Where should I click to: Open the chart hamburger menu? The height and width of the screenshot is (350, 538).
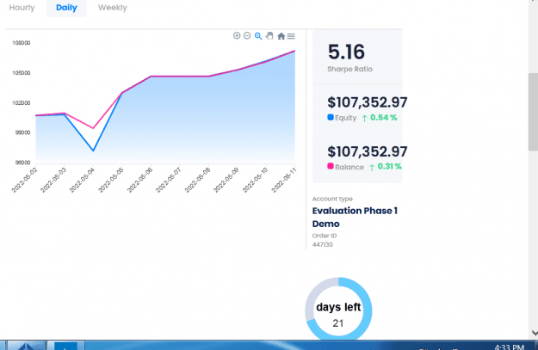(291, 36)
